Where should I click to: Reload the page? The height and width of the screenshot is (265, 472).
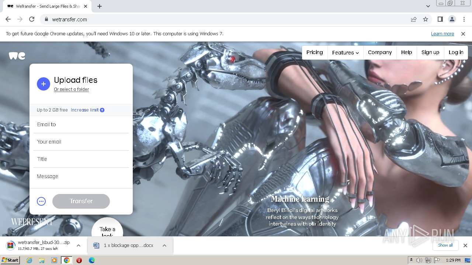tap(32, 19)
